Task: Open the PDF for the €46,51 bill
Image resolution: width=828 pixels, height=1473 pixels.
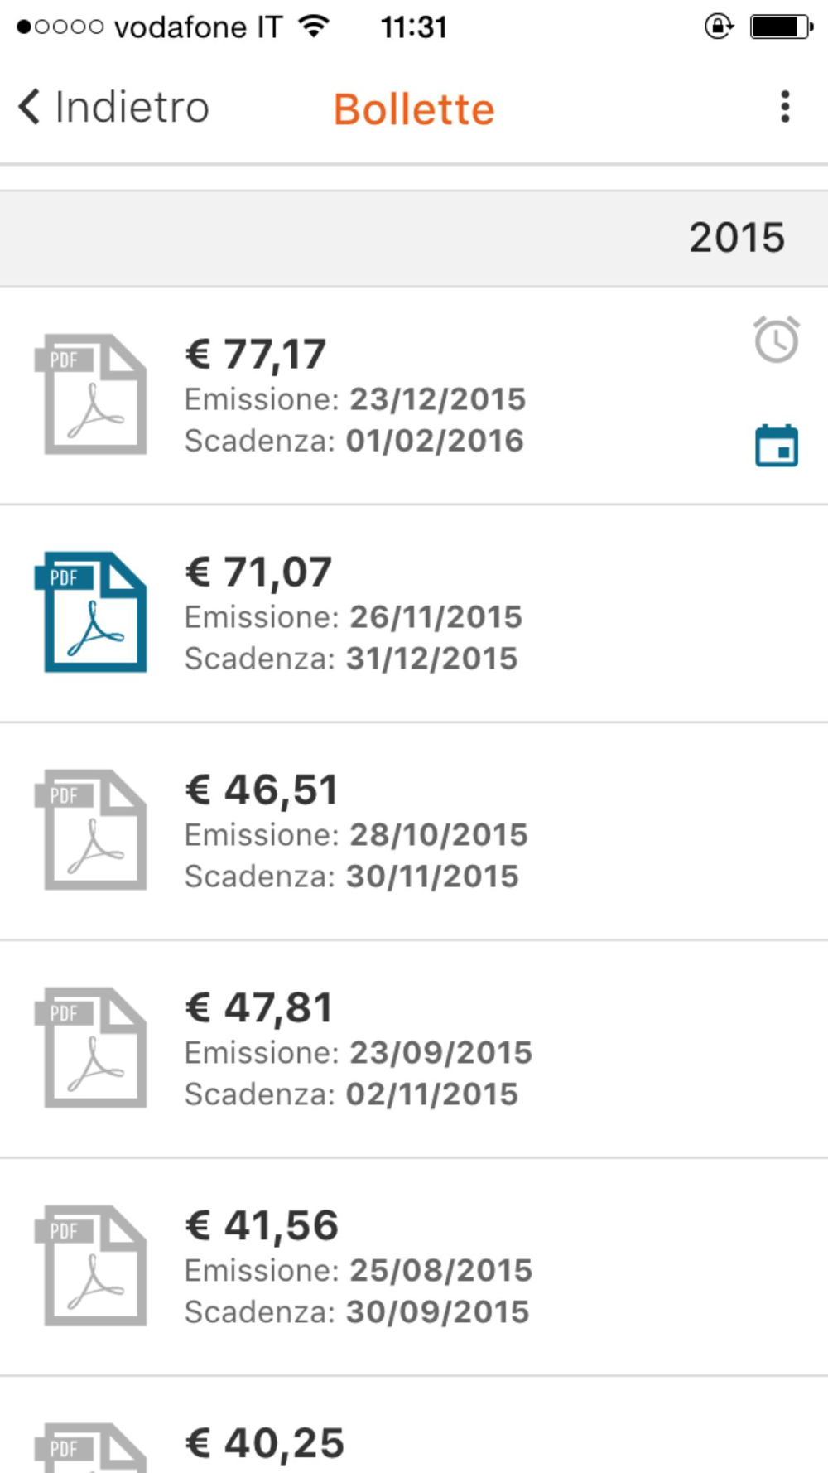Action: 93,830
